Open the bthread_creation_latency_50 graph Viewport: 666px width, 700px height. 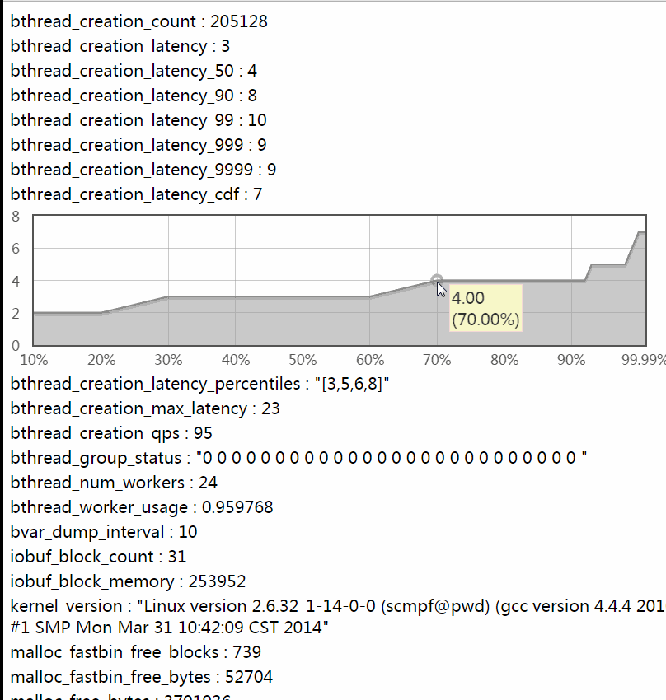pos(134,71)
